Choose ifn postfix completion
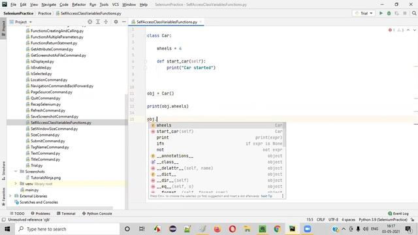Screen dimensions: 418x235 point(216,144)
